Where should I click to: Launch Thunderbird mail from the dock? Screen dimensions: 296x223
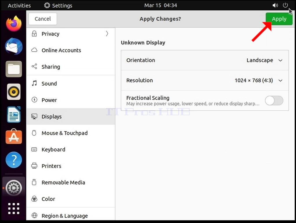click(14, 47)
